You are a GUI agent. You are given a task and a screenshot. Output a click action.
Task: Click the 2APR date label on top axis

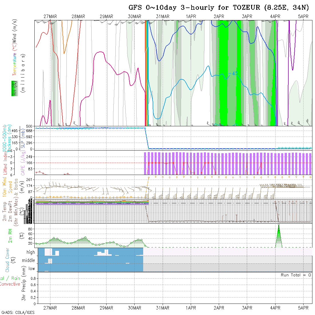point(219,17)
